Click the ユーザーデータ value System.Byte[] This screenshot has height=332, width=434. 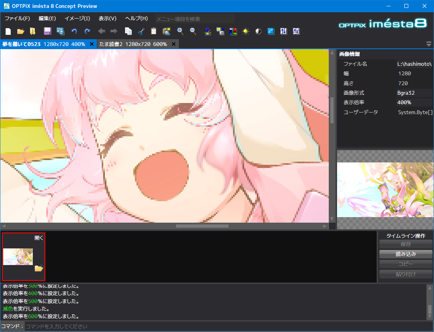(x=415, y=112)
